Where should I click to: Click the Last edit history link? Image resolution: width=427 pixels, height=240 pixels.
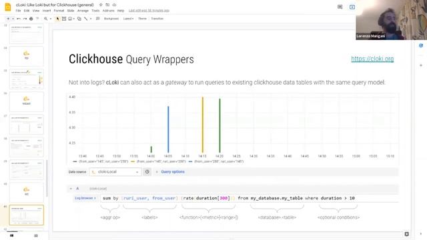click(149, 11)
